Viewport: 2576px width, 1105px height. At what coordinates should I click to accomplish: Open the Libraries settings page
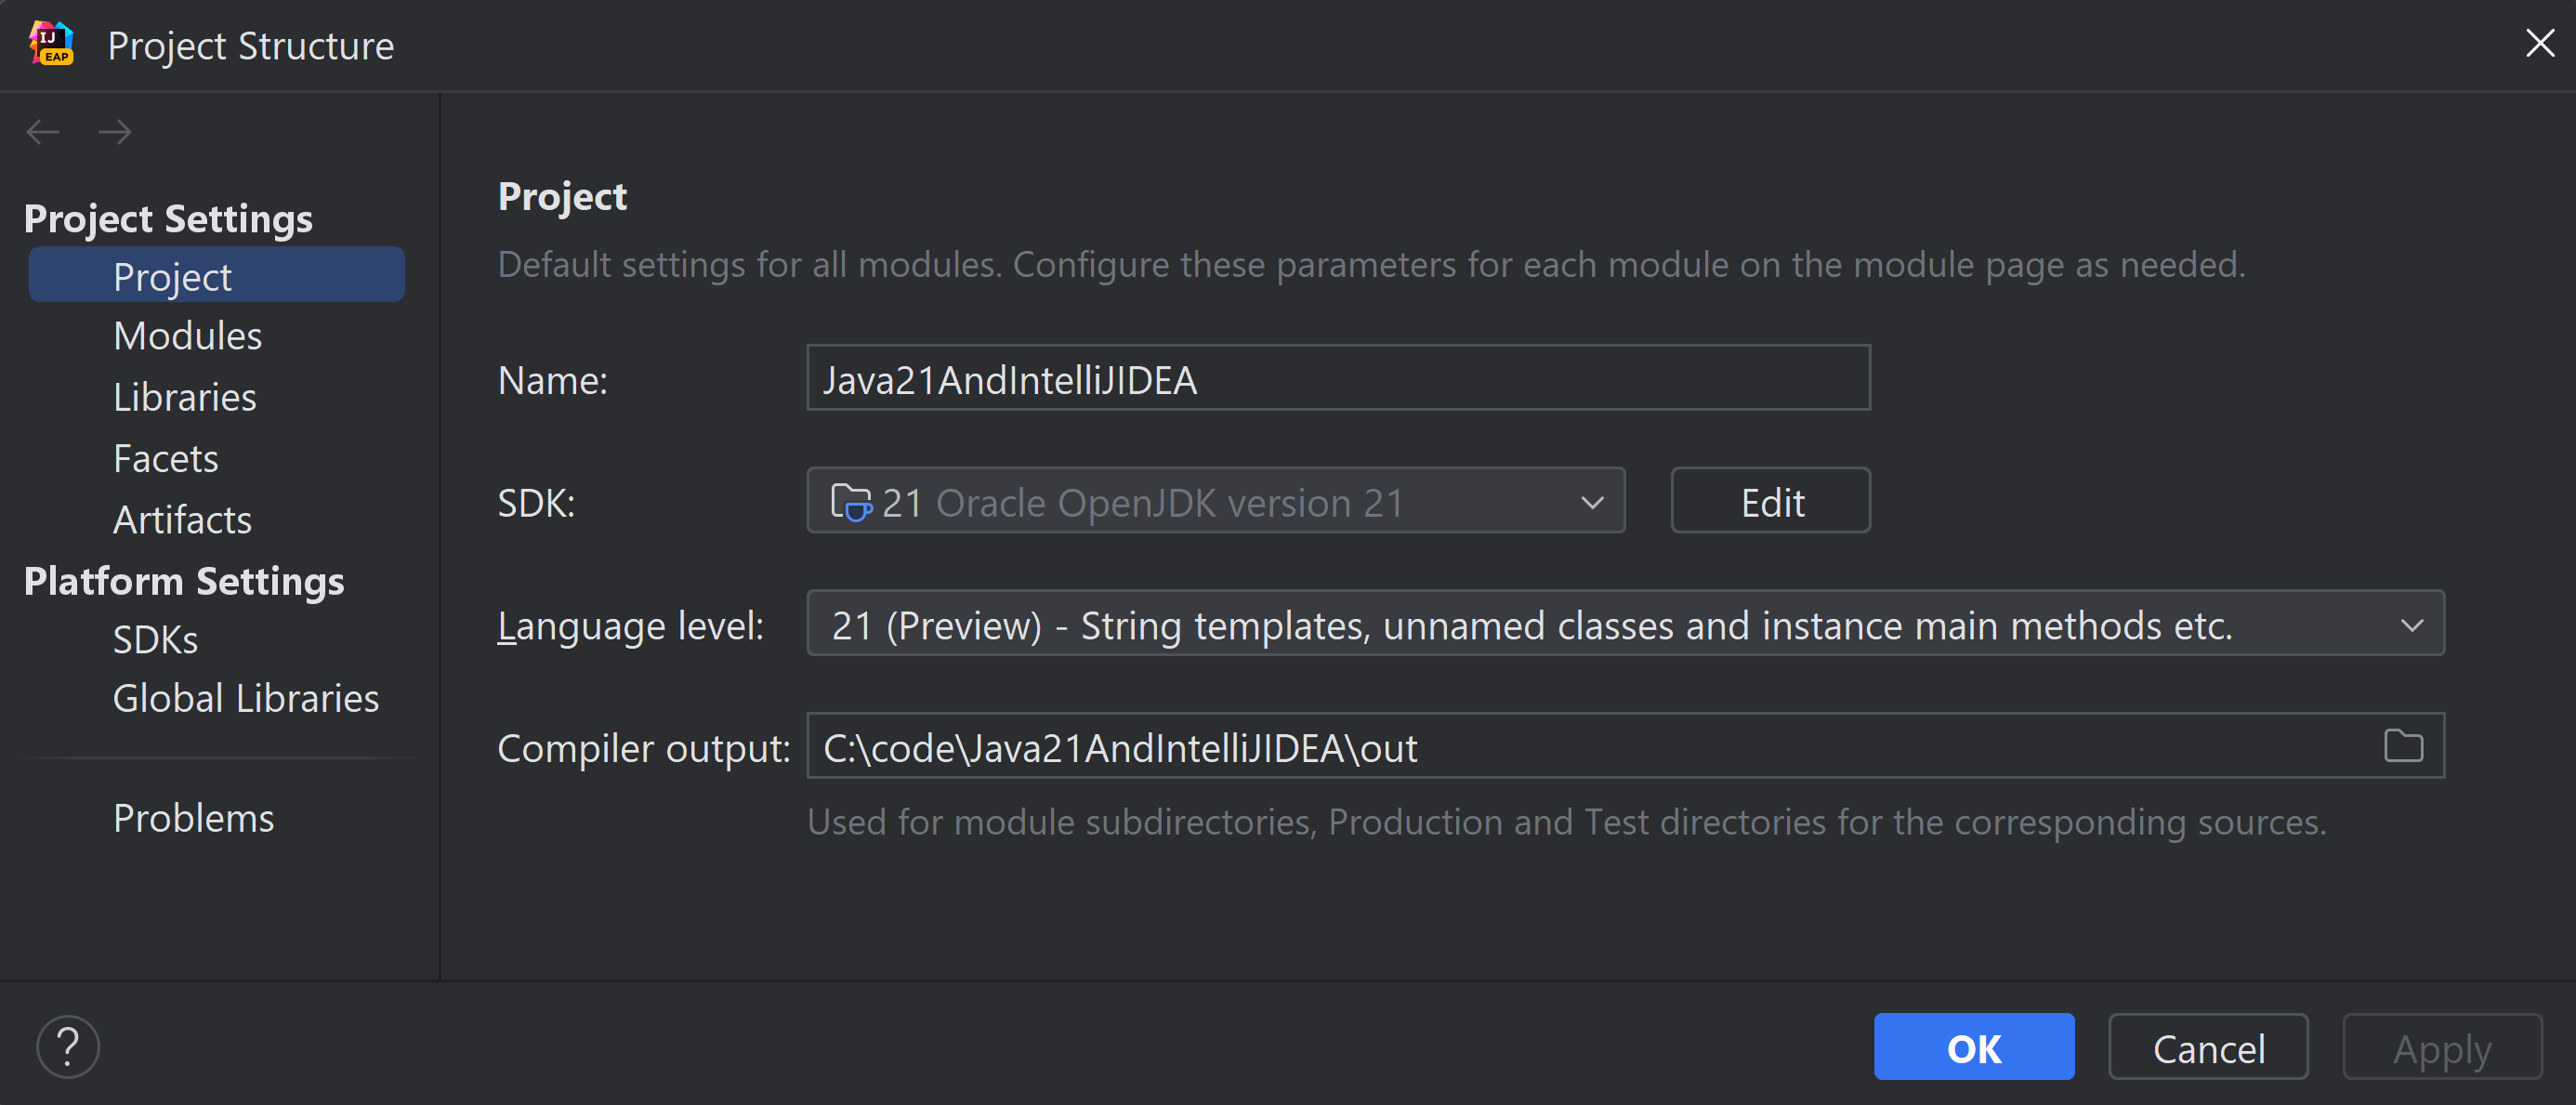[184, 397]
